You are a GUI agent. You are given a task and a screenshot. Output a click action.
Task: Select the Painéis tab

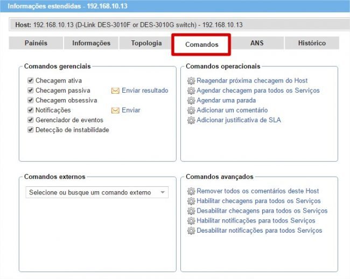(36, 43)
